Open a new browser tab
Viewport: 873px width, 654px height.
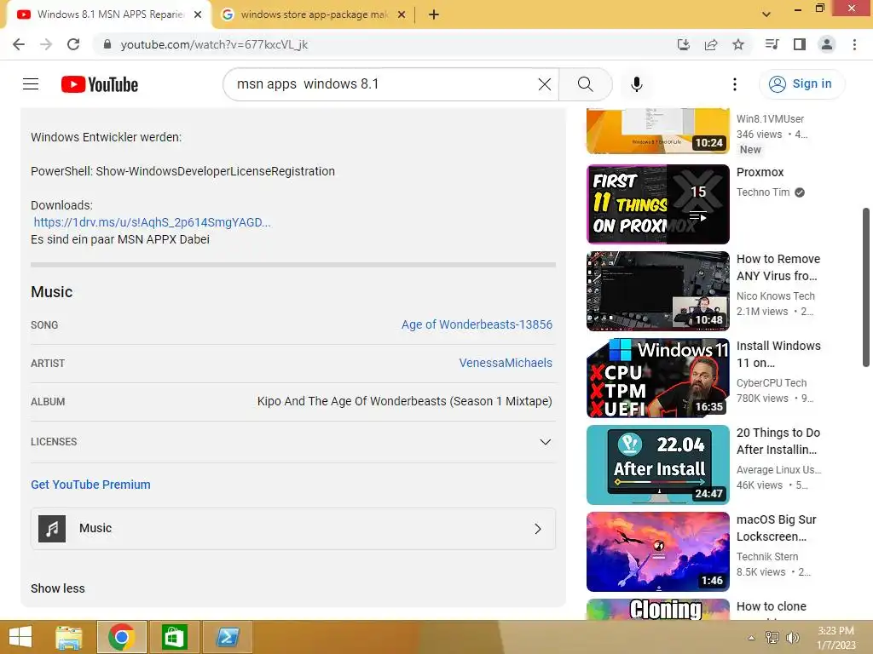(434, 15)
